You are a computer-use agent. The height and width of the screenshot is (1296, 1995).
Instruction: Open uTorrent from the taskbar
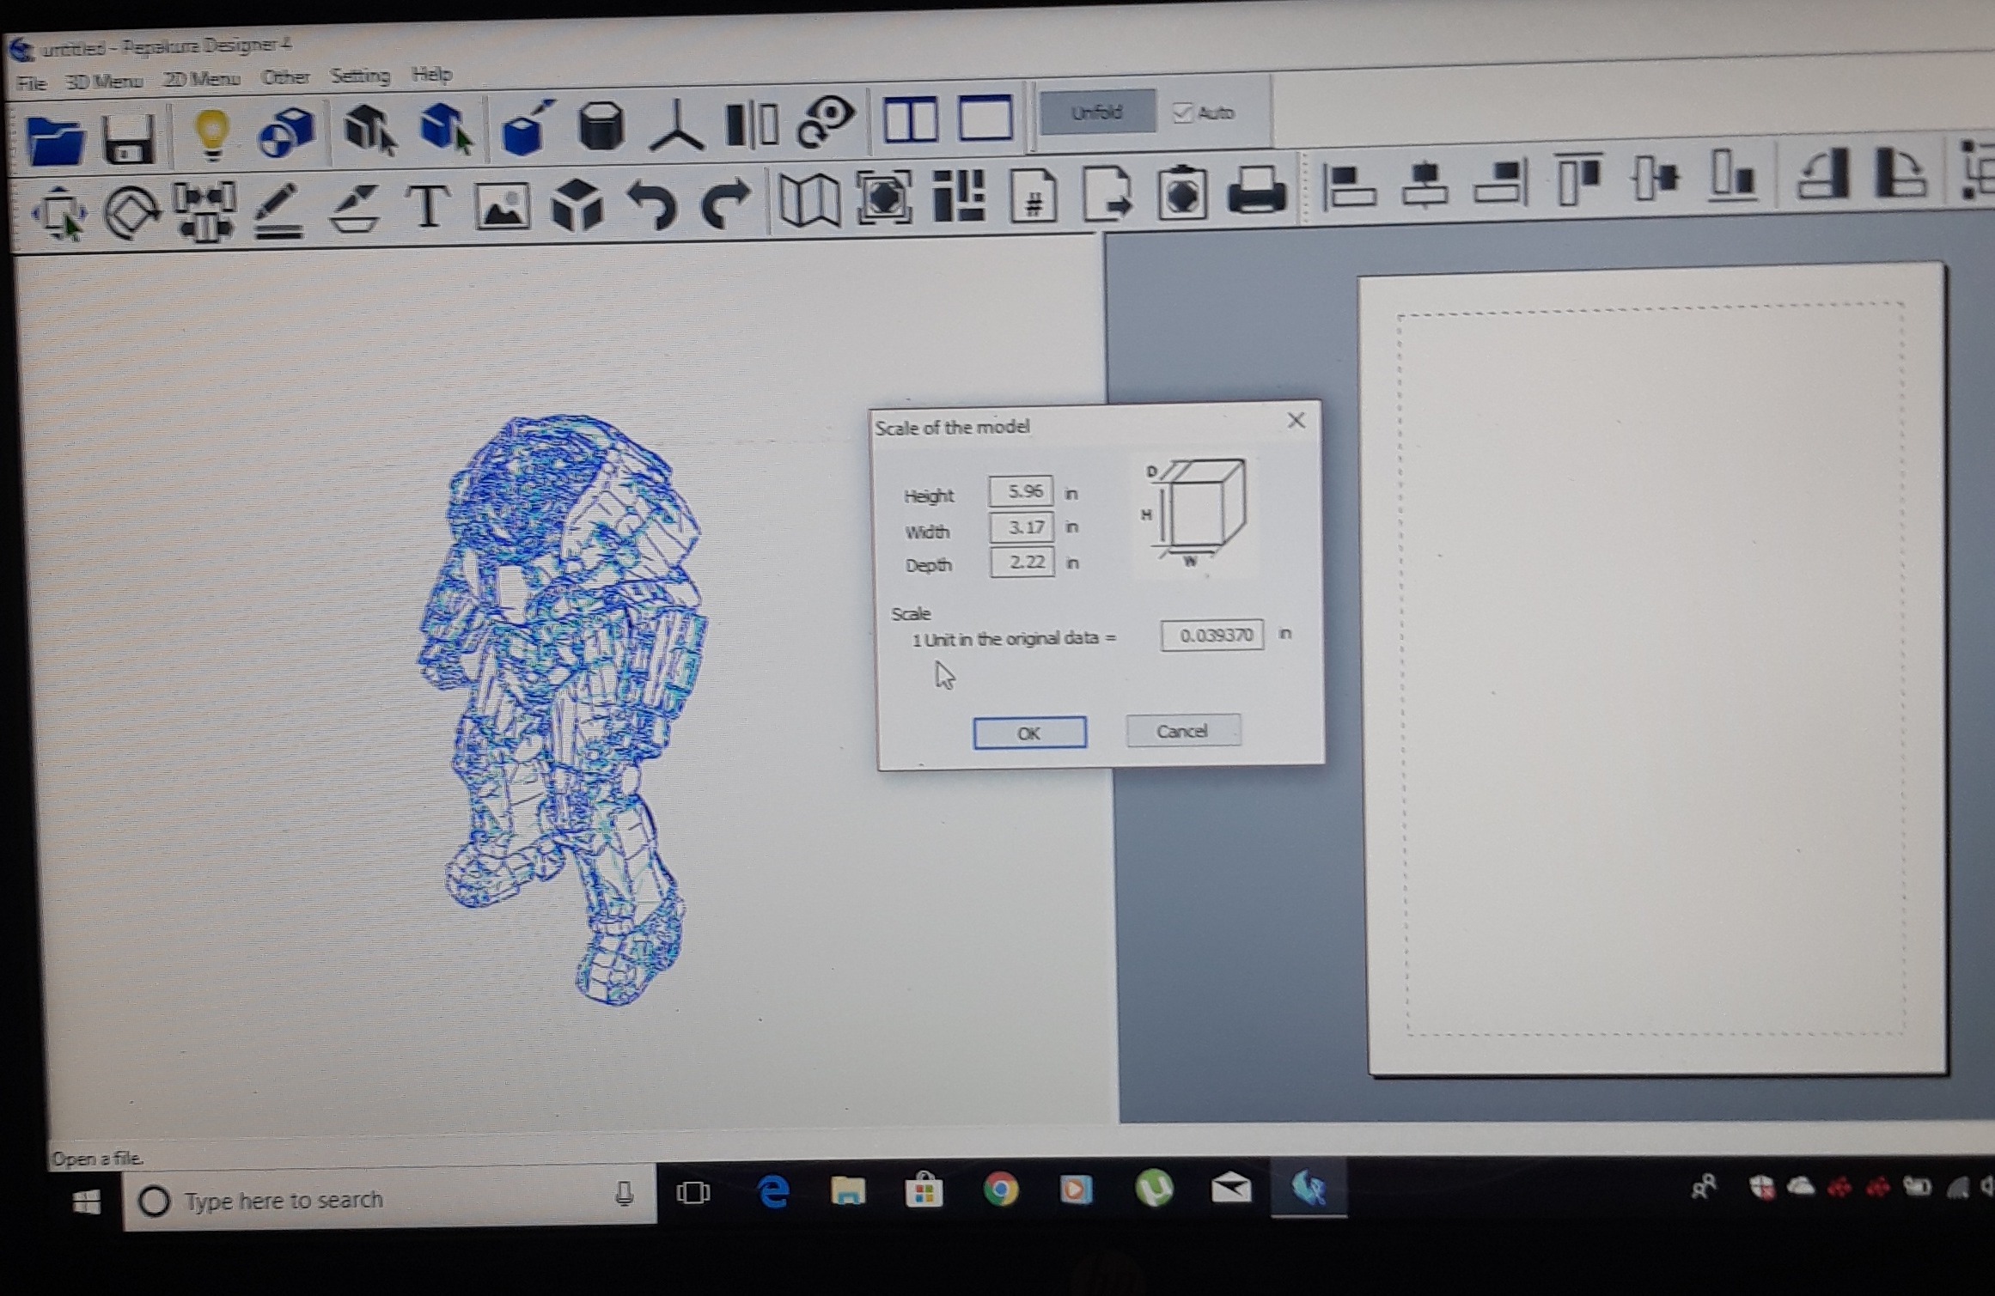[x=1154, y=1188]
